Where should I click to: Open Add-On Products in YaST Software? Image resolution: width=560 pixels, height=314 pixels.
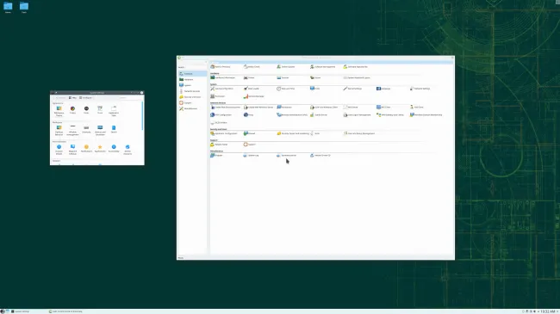point(221,67)
